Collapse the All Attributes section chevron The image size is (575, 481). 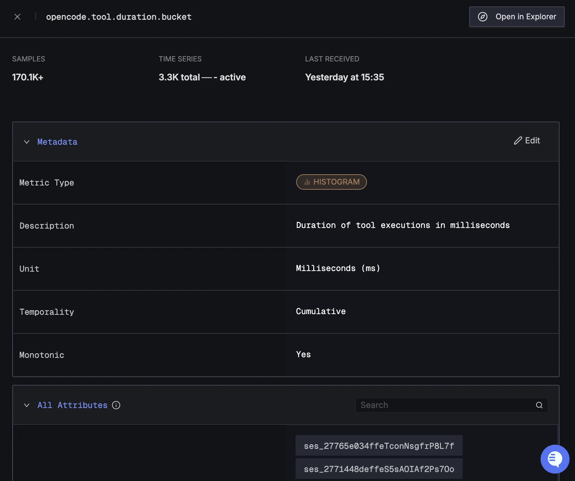point(27,405)
